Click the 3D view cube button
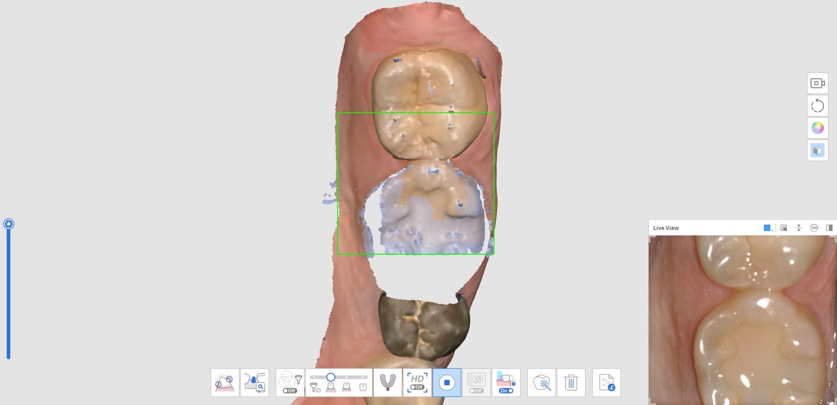 (817, 150)
